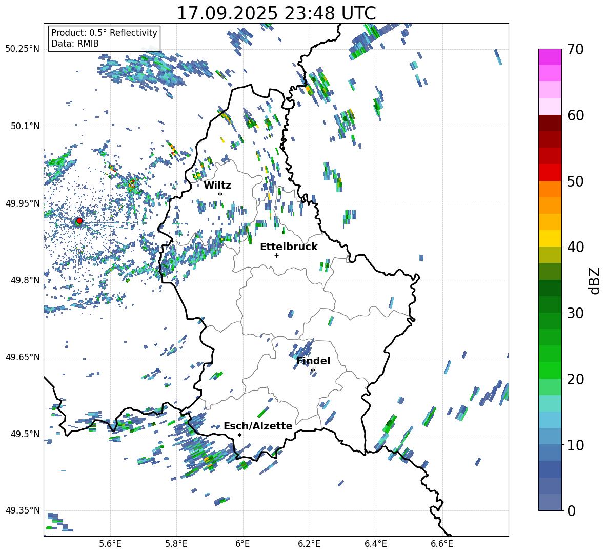Click the red radar site marker
The image size is (607, 554).
[79, 221]
